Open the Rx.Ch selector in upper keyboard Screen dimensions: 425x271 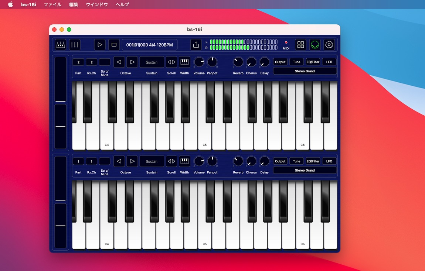coord(91,62)
